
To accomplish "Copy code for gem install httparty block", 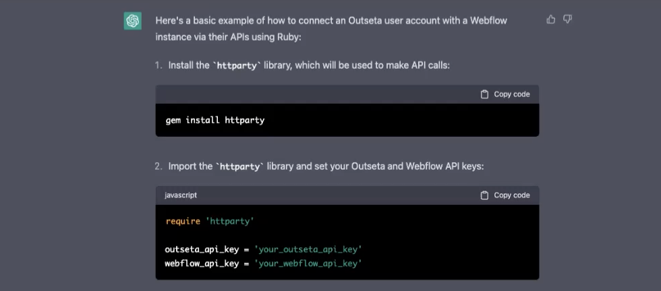I will coord(505,94).
